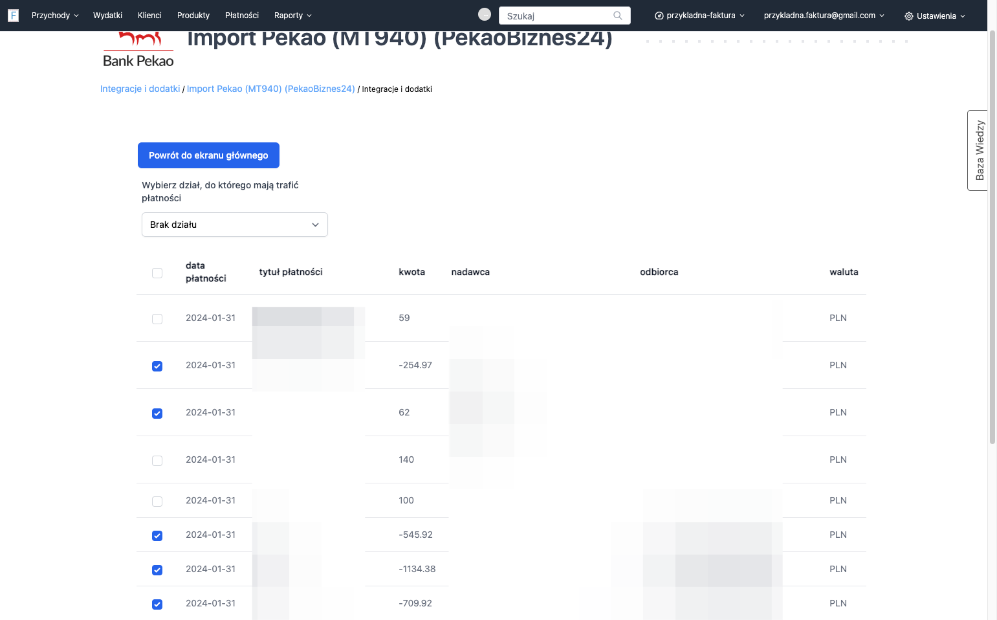Viewport: 997px width, 620px height.
Task: Uncheck the row with amount -545.92
Action: pyautogui.click(x=157, y=536)
